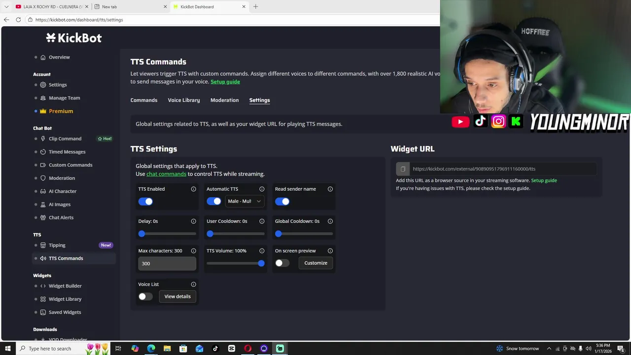Click the Premium crown icon

pyautogui.click(x=43, y=111)
